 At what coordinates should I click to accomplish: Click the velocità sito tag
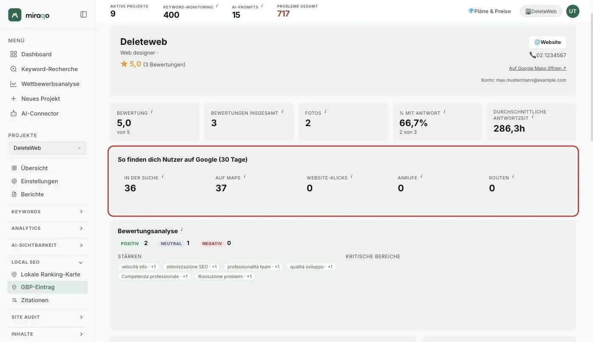tap(139, 267)
